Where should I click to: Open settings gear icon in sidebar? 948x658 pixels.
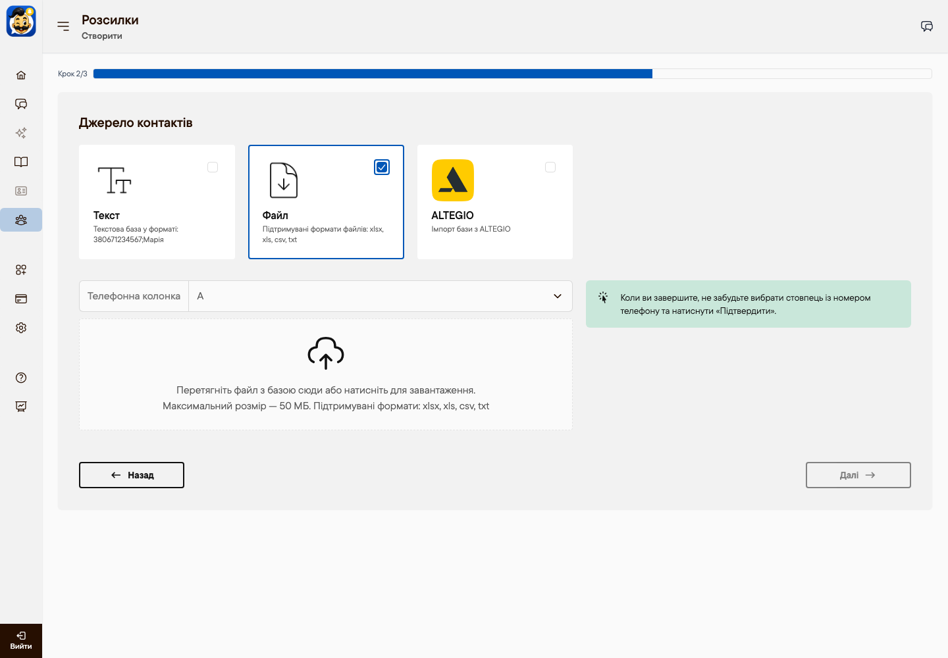click(x=21, y=328)
